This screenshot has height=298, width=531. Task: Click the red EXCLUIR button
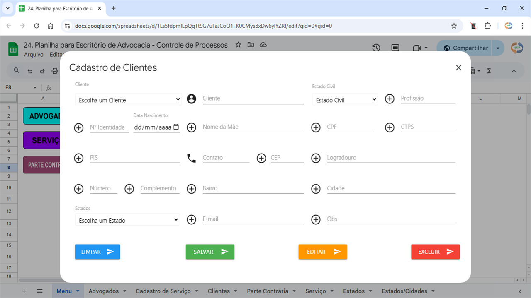[435, 252]
